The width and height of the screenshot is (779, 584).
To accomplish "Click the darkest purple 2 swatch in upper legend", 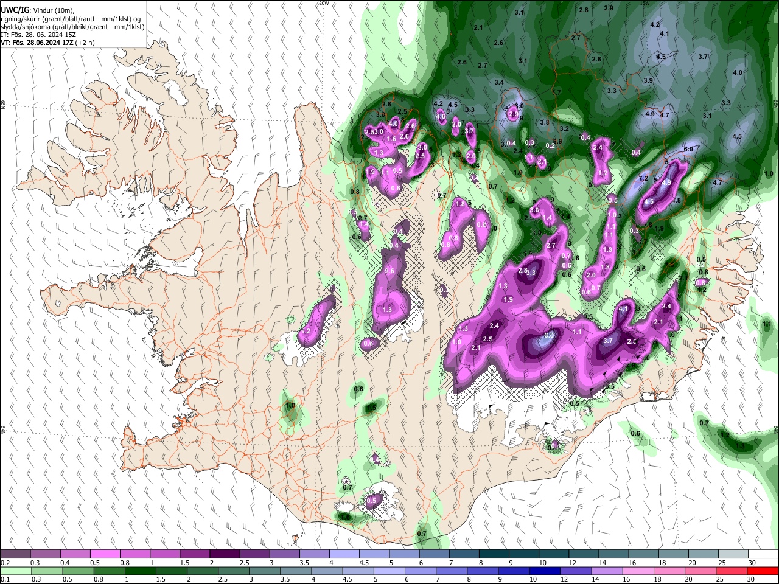I will pyautogui.click(x=224, y=554).
